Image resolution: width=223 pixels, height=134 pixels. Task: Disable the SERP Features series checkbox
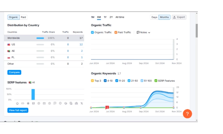pyautogui.click(x=156, y=81)
